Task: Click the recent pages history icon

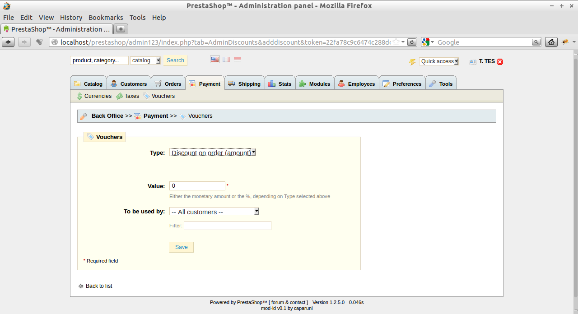Action: coord(40,42)
